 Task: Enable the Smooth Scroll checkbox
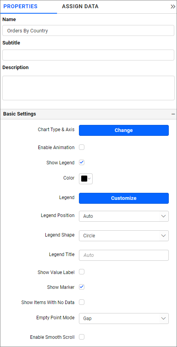point(82,337)
